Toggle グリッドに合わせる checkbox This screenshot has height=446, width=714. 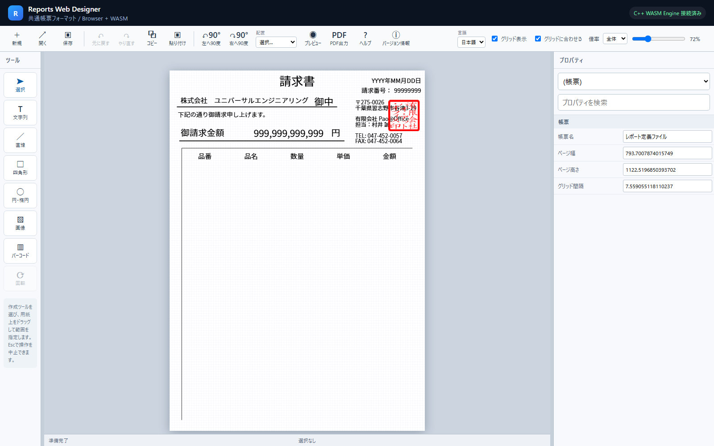538,39
